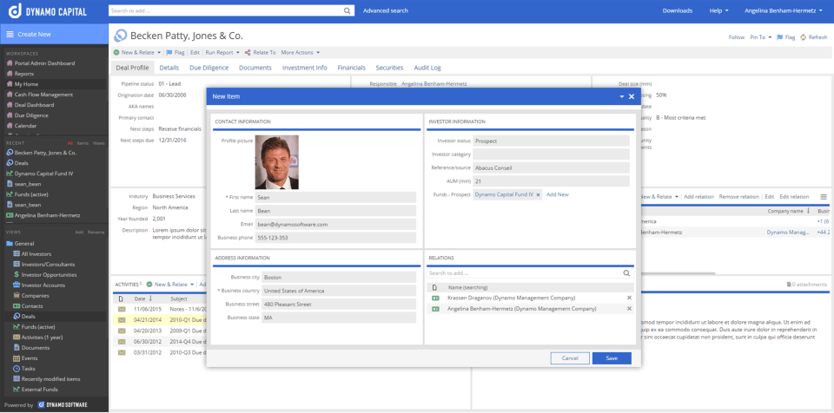Select Investor Accounts view

coord(43,285)
